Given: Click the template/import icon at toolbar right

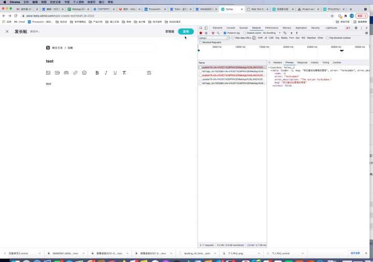Looking at the screenshot, I should click(x=149, y=73).
